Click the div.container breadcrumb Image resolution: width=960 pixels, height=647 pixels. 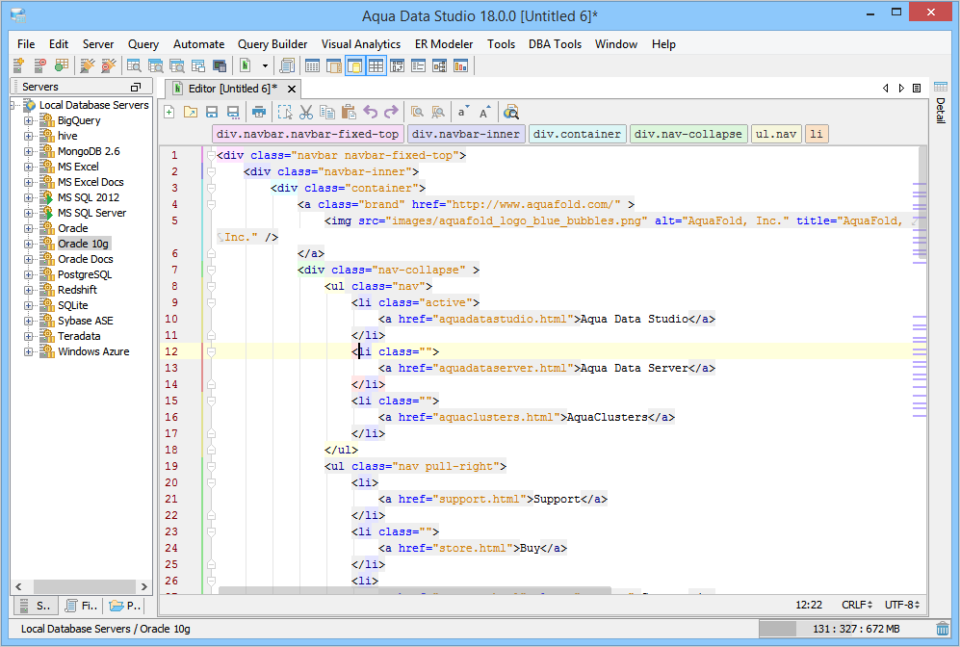tap(577, 134)
